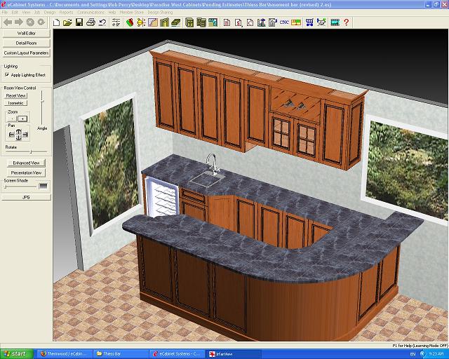Switch to the IrfanView taskbar item

[234, 354]
